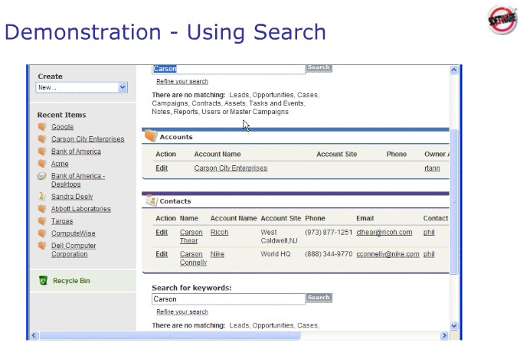Click the icon next to Sandra Deely
The height and width of the screenshot is (362, 520).
(x=42, y=197)
